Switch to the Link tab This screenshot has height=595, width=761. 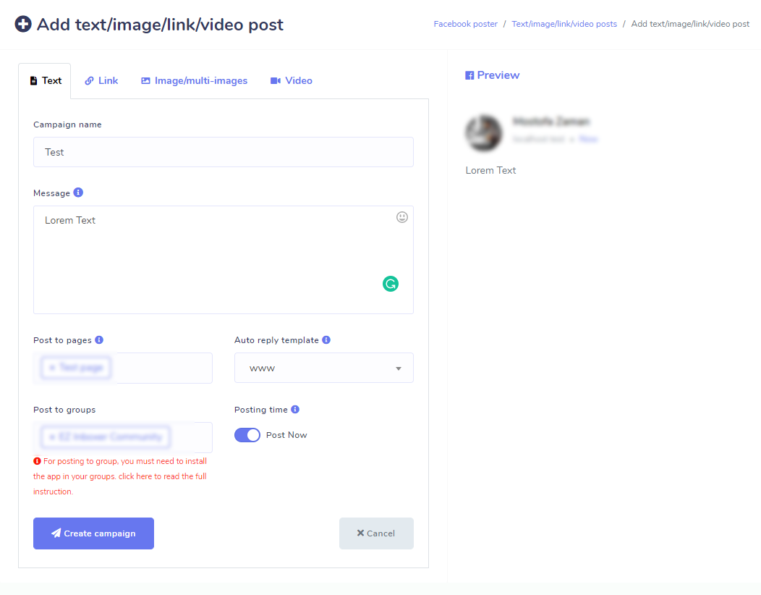101,80
